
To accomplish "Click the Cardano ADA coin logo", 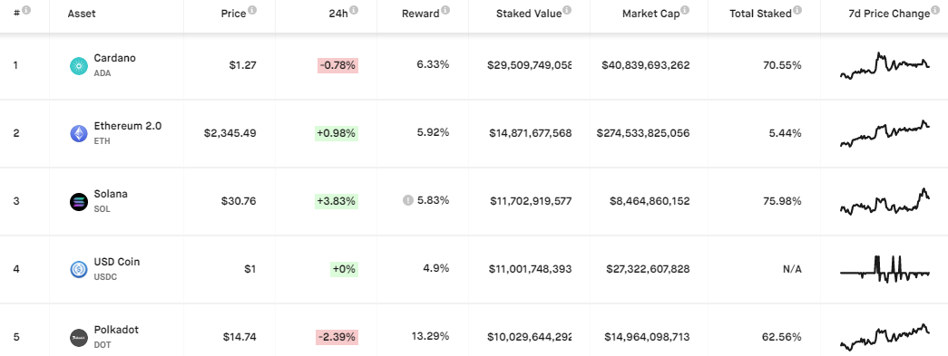I will [x=79, y=66].
